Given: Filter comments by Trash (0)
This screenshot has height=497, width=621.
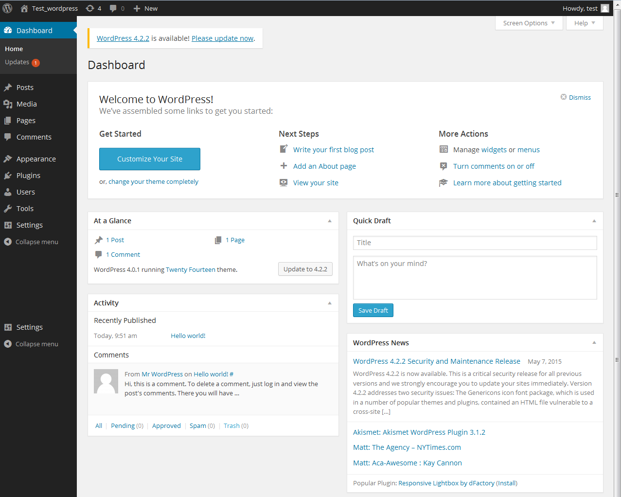Looking at the screenshot, I should tap(236, 426).
